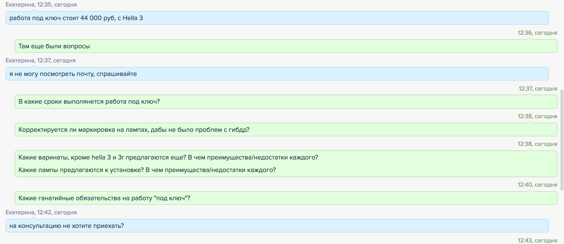The width and height of the screenshot is (564, 244).
Task: Click the green 12:37 timestamp on the right
Action: click(x=538, y=89)
